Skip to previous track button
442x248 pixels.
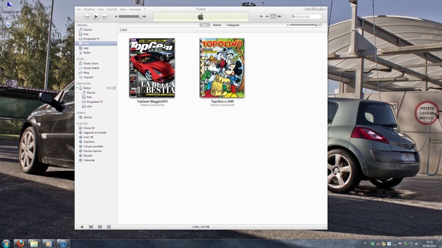[x=87, y=17]
